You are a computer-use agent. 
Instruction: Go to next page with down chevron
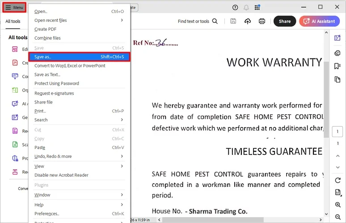pyautogui.click(x=338, y=167)
